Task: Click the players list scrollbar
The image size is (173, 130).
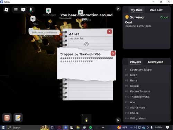Action: pyautogui.click(x=170, y=93)
